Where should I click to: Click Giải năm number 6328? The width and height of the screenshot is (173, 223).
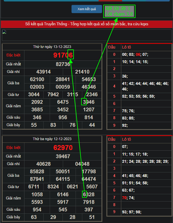89,195
